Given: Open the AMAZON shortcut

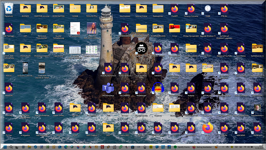Looking at the screenshot, I should tap(9, 88).
